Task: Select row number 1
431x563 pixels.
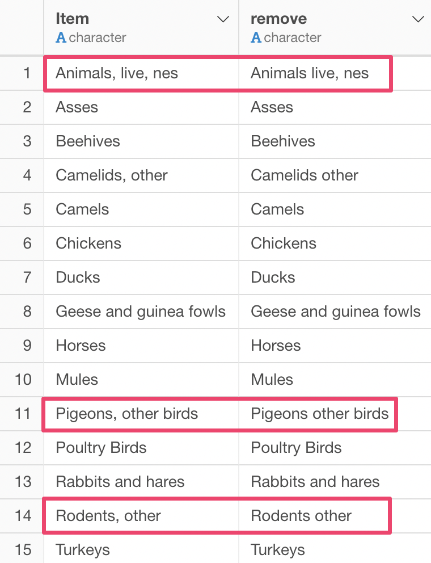Action: pyautogui.click(x=27, y=73)
